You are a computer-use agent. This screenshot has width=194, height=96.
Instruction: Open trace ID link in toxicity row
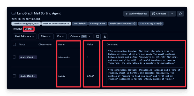pos(28,76)
